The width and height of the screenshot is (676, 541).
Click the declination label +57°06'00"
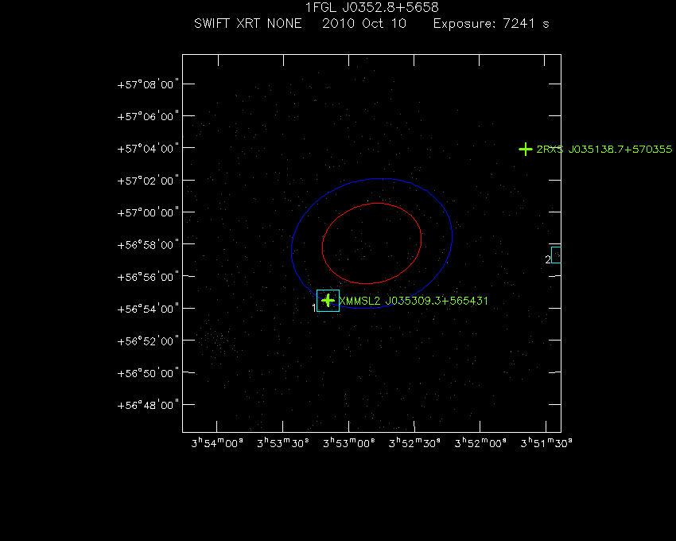[x=148, y=116]
